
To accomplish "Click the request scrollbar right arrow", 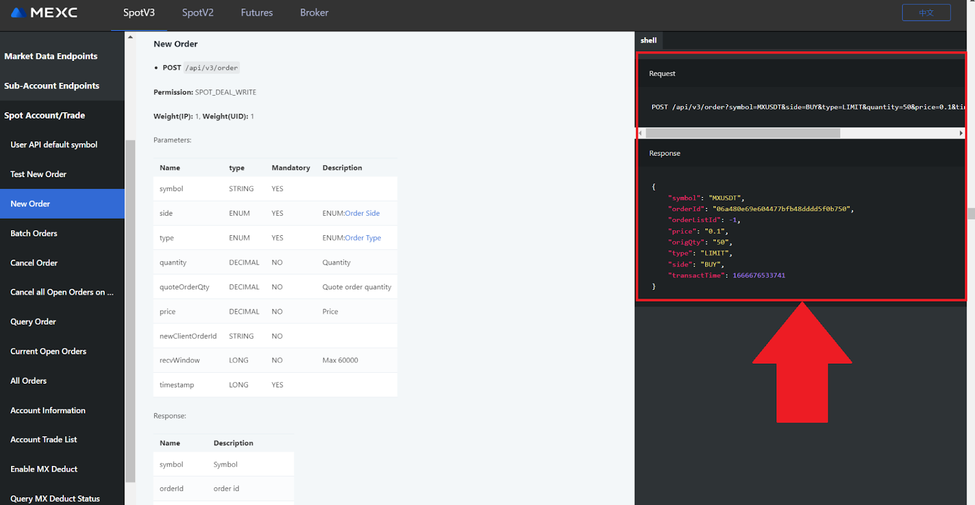I will coord(961,133).
